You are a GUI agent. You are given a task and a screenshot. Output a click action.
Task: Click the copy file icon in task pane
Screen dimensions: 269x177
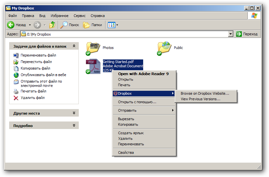(16, 68)
